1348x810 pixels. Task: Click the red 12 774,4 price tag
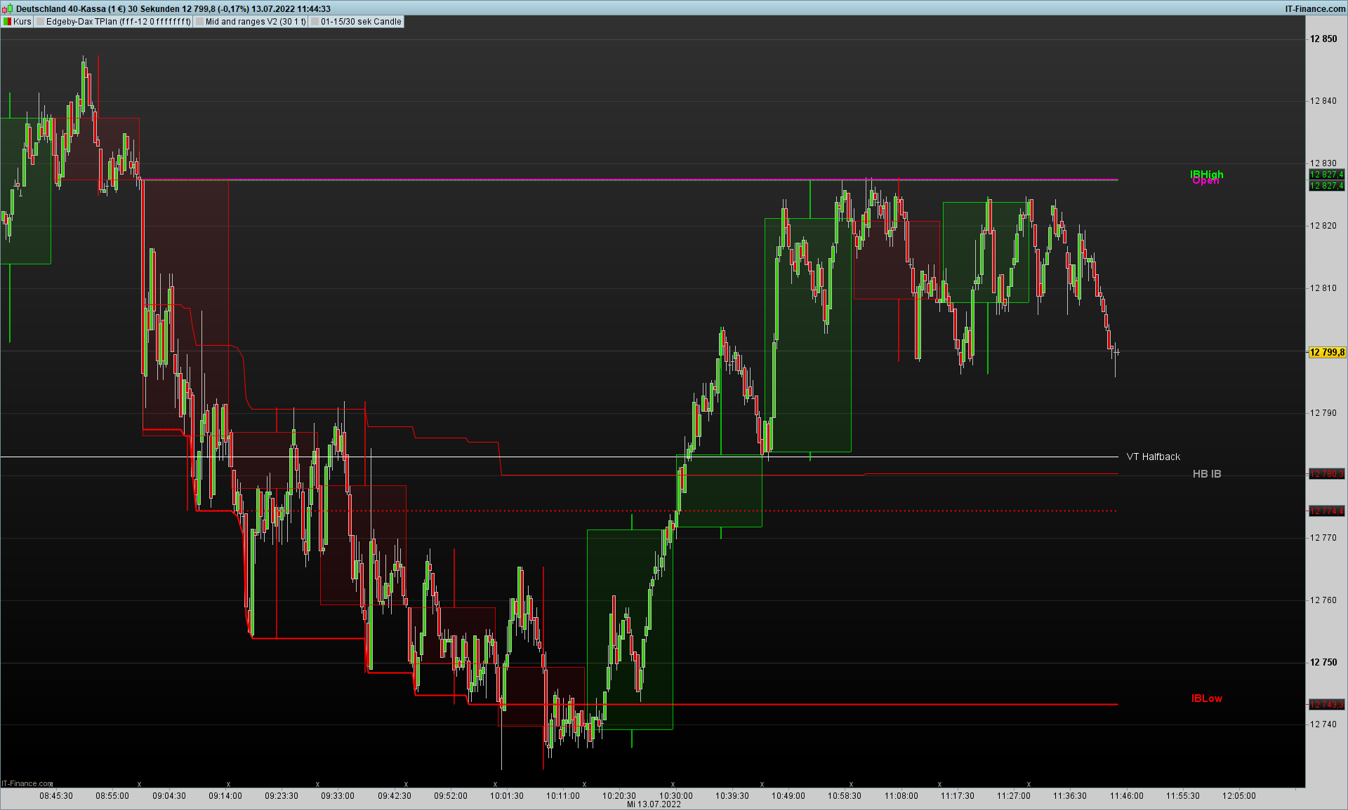[1326, 511]
